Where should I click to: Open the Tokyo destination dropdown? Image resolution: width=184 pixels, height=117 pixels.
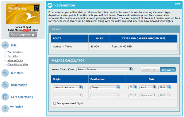coord(105,87)
